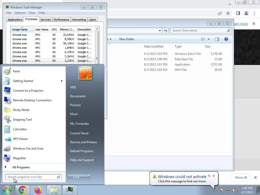Open Task Manager Help menu
Image resolution: width=260 pixels, height=195 pixels.
42,13
